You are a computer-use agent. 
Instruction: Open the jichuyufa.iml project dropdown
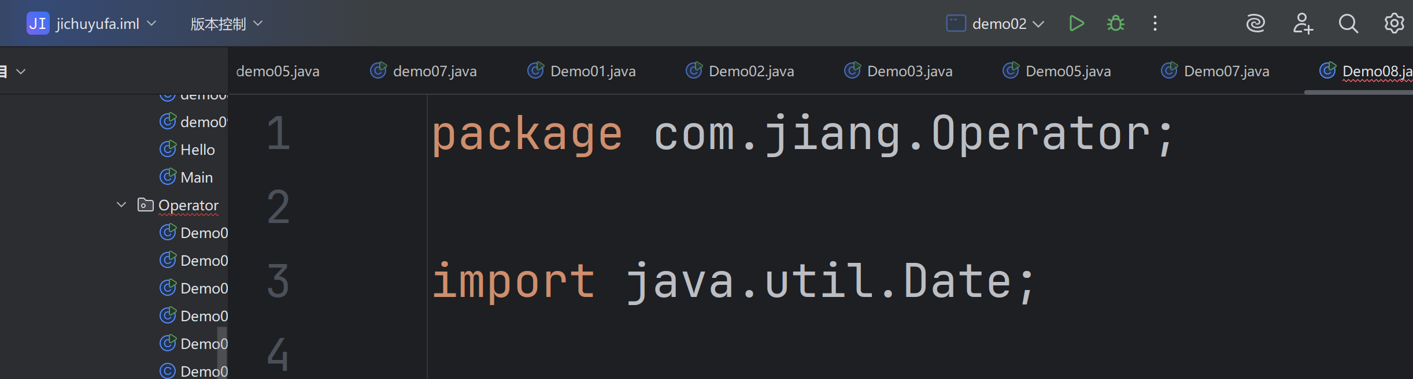(x=106, y=24)
